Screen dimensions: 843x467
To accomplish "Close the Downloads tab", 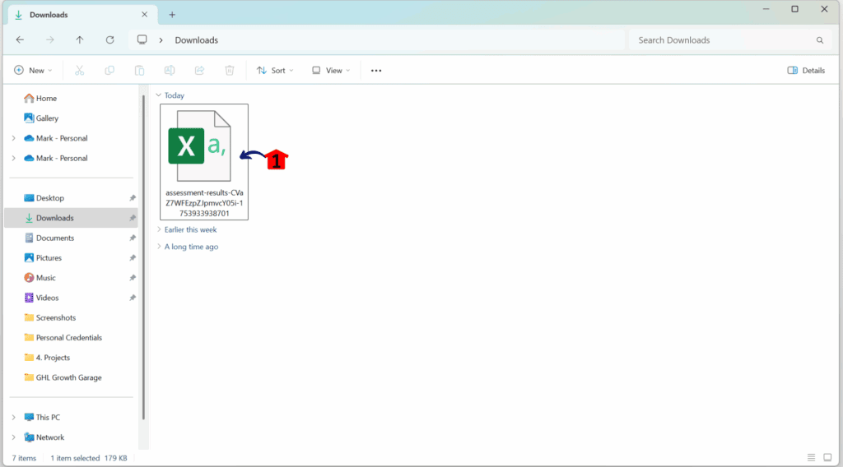I will click(x=144, y=15).
